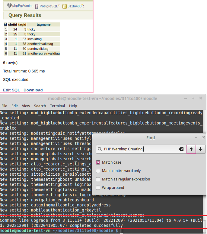The height and width of the screenshot is (234, 207).
Task: Click the tagid 57 cell
Action: point(22,39)
